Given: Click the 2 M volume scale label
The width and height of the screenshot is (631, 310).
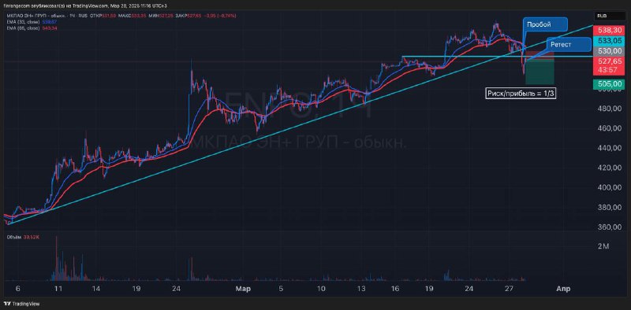Looking at the screenshot, I should [x=603, y=246].
